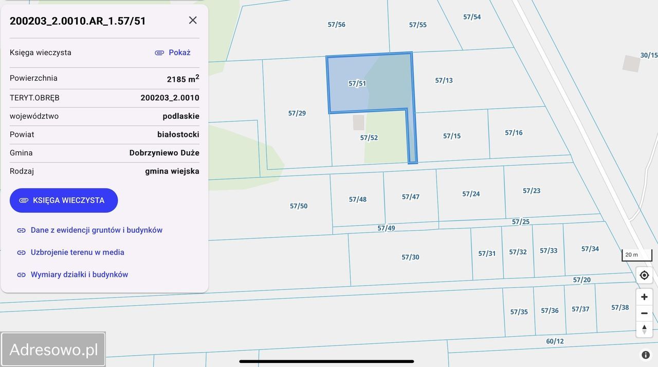Image resolution: width=658 pixels, height=367 pixels.
Task: Click the Pokaż link for Księga wieczysta
Action: [x=179, y=53]
